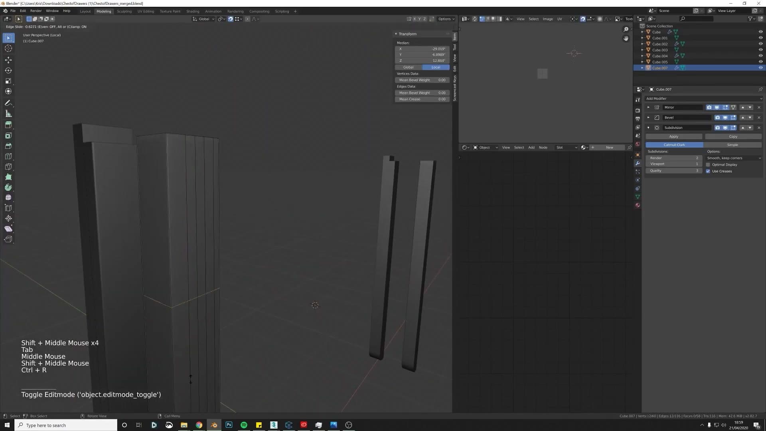Apply the Subdivision modifier

tap(674, 136)
